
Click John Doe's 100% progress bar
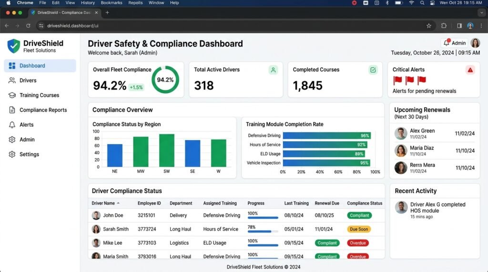(263, 218)
